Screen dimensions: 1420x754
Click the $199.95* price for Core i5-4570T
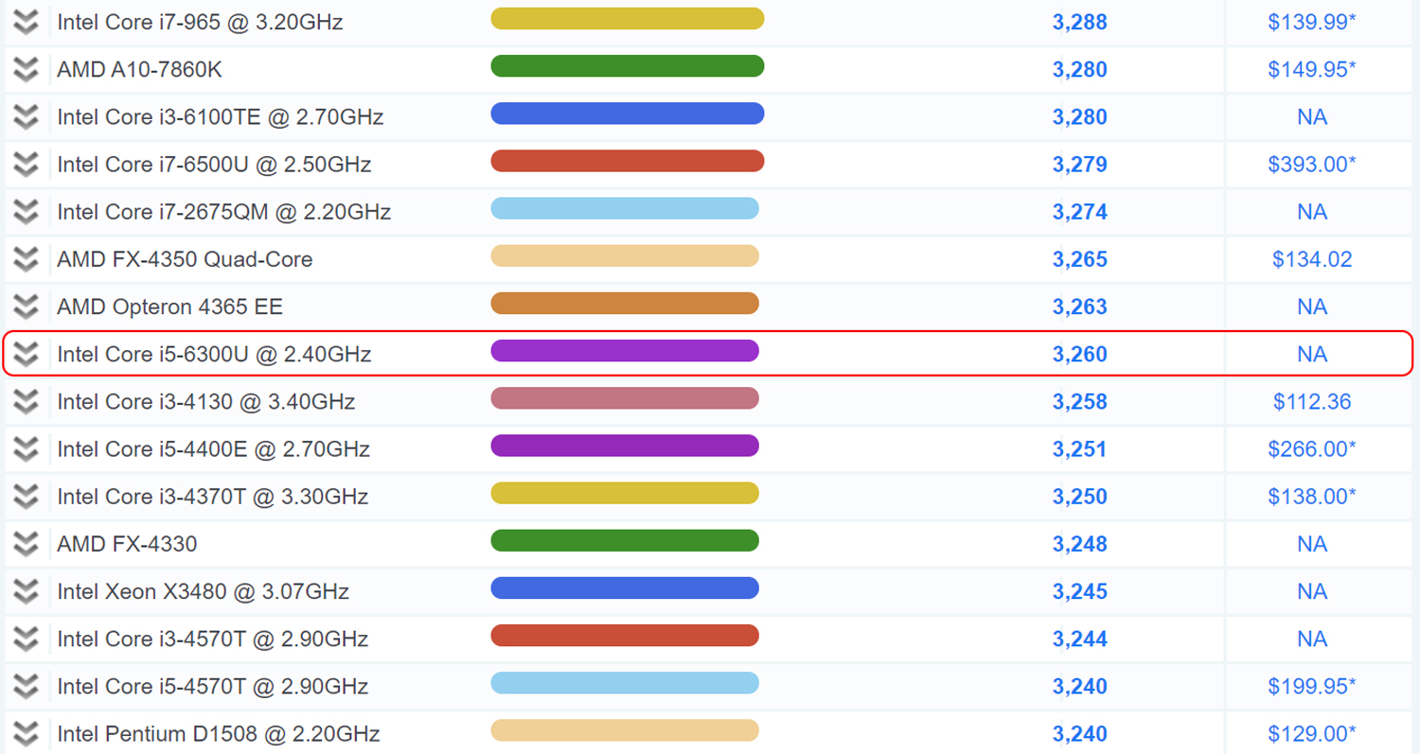click(1312, 686)
